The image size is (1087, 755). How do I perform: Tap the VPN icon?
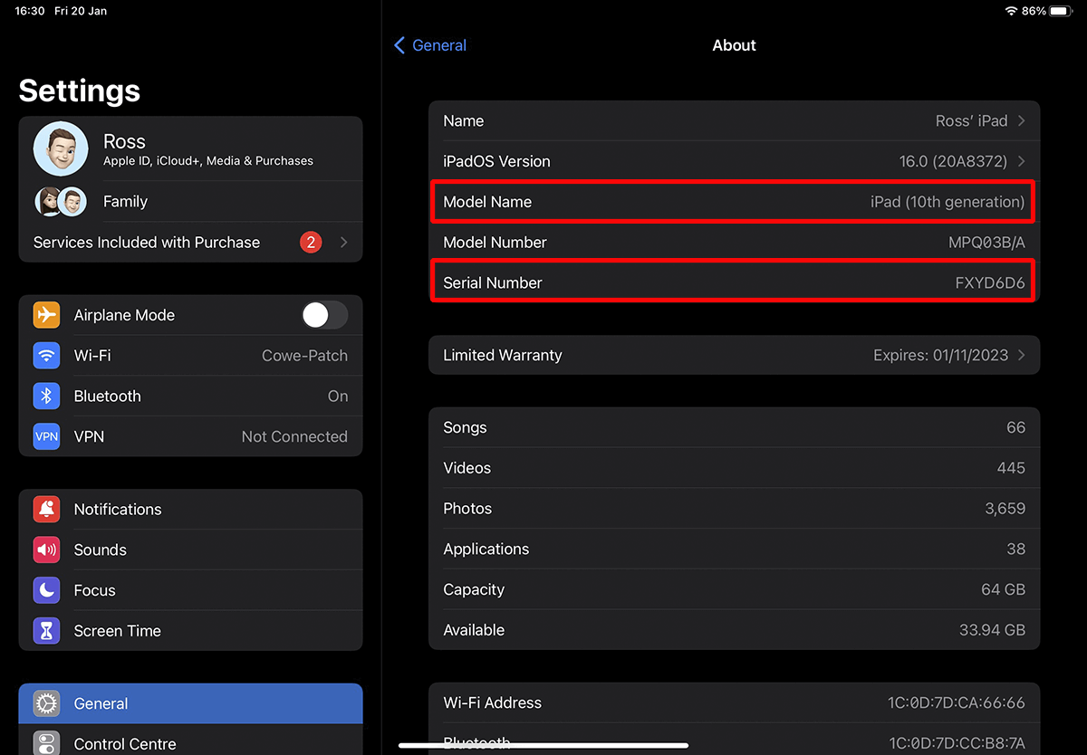pyautogui.click(x=46, y=436)
